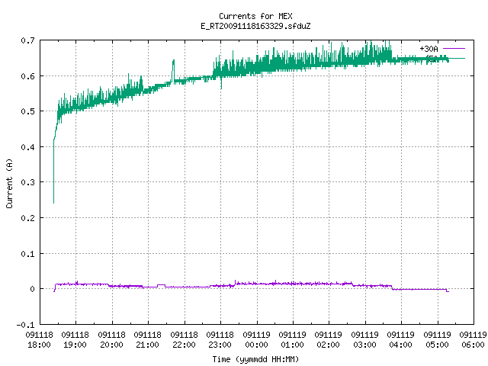The height and width of the screenshot is (366, 488).
Task: Click the 0.5 y-axis tick label
Action: (27, 111)
